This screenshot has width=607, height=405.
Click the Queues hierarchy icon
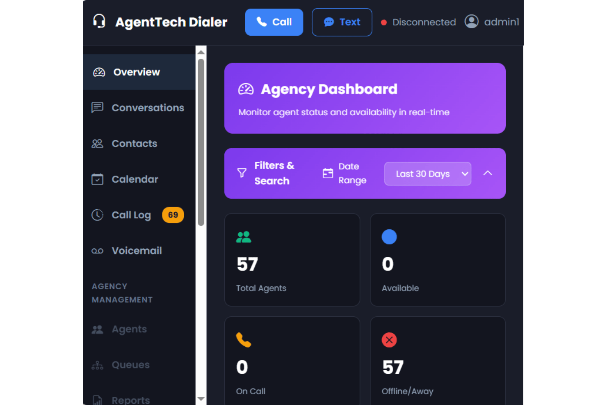pos(97,365)
